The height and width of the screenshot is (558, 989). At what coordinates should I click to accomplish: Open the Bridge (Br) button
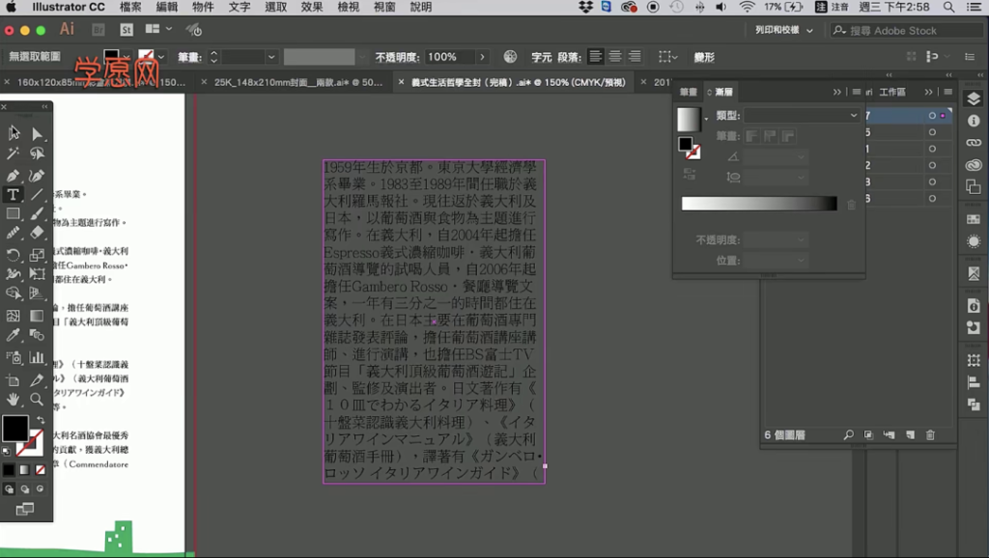click(99, 30)
